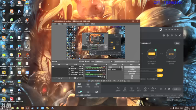Mute the Desktop Audio speaker icon
Screen dimensions: 196x110
click(x=101, y=77)
